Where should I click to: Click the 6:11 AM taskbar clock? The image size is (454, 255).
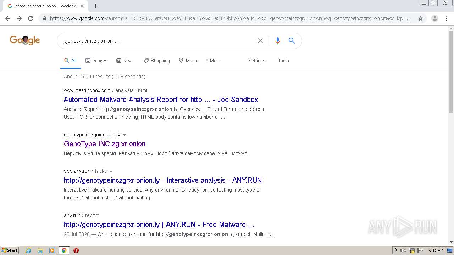(436, 250)
